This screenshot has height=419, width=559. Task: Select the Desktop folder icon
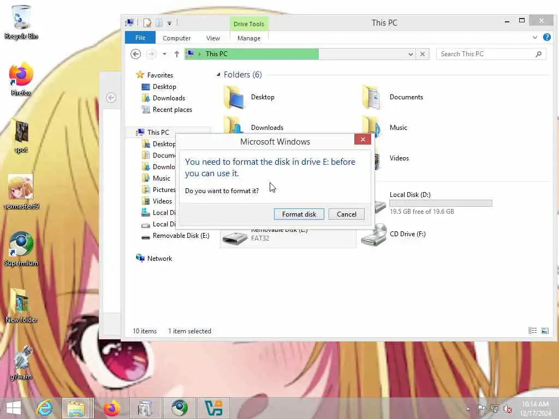click(235, 97)
